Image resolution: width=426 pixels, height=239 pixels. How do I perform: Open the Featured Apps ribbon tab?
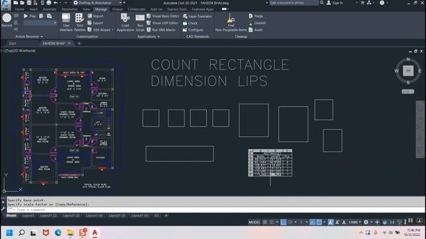coord(202,9)
